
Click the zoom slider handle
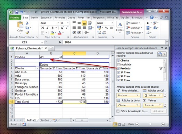click(x=150, y=124)
